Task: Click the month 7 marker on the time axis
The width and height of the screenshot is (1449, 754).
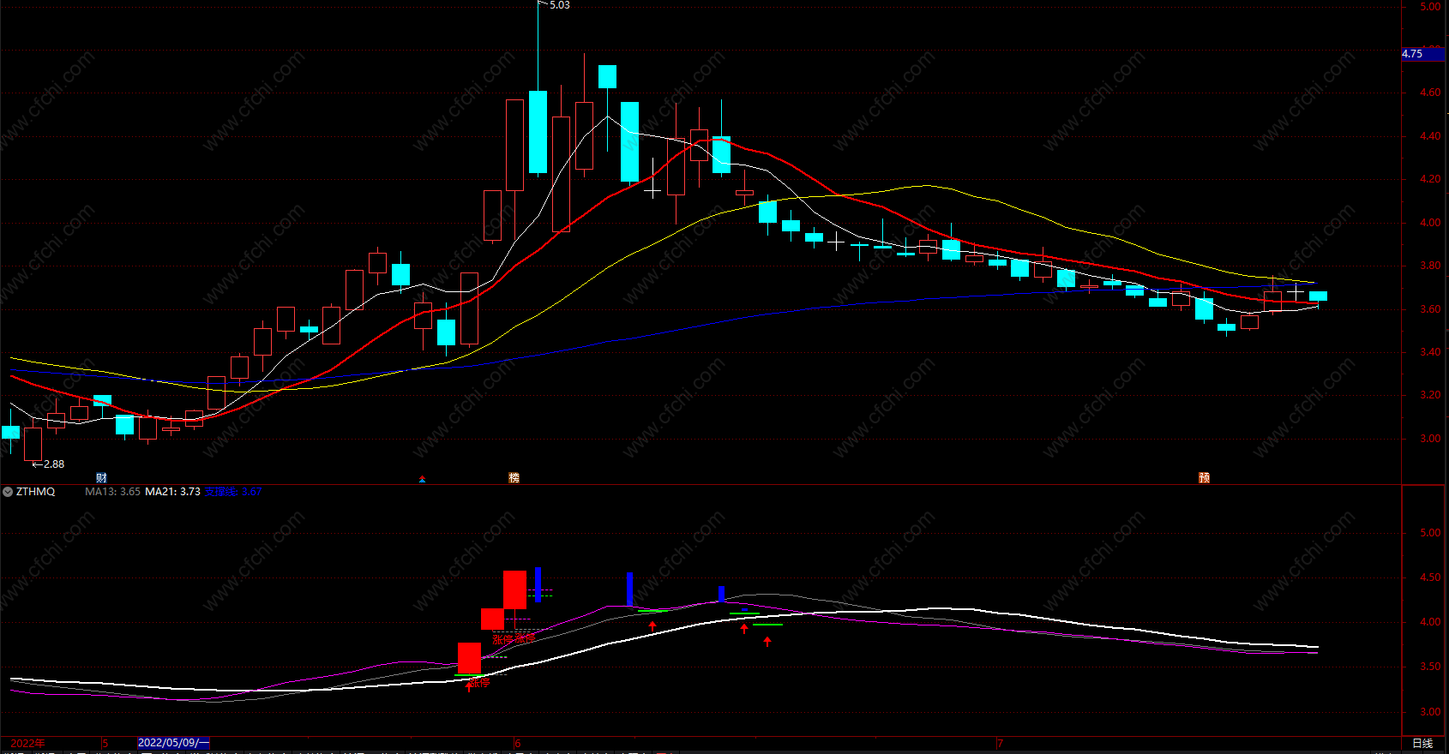Action: point(1000,744)
